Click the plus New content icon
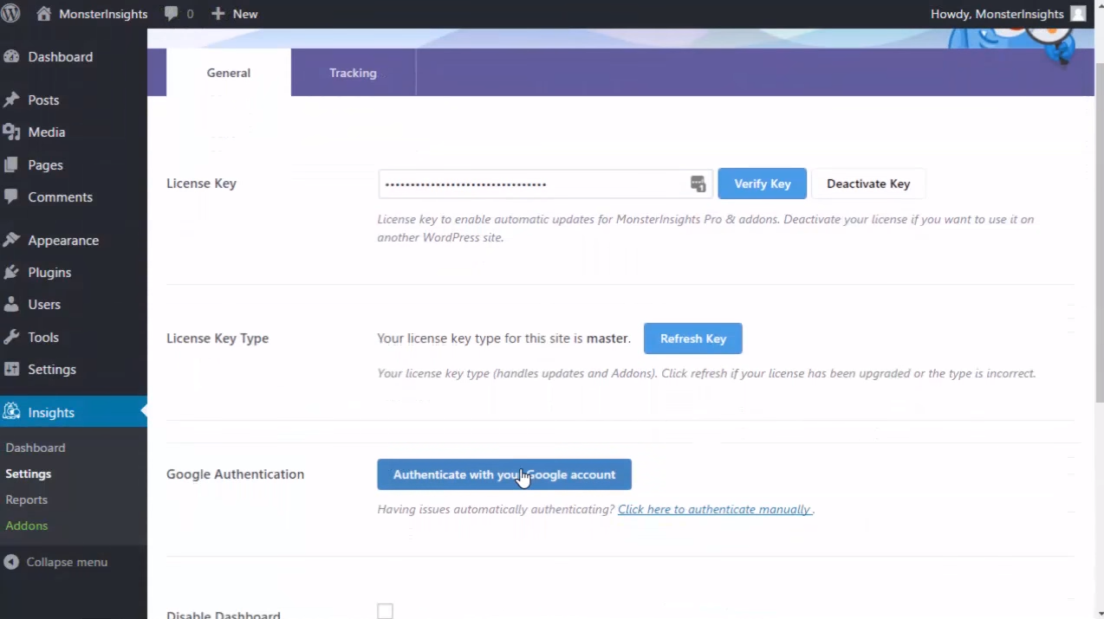The image size is (1104, 619). click(218, 14)
